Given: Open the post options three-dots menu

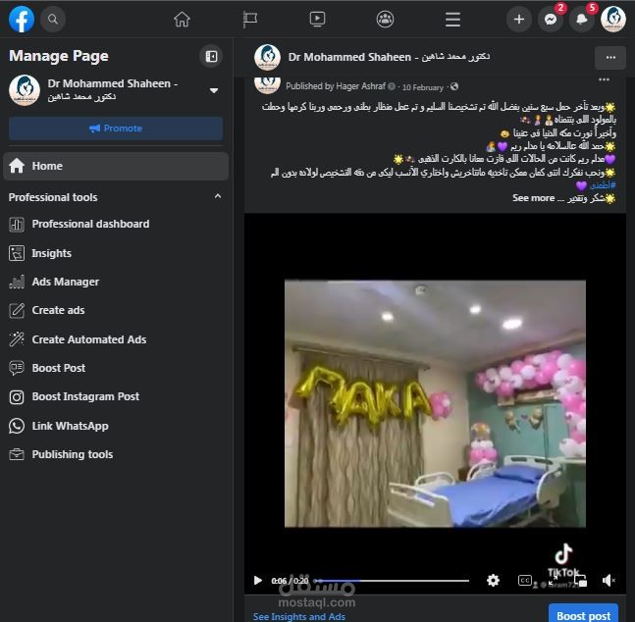Looking at the screenshot, I should tap(604, 79).
